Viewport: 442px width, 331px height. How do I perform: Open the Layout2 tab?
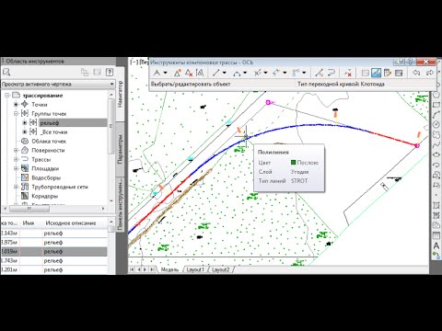220,269
